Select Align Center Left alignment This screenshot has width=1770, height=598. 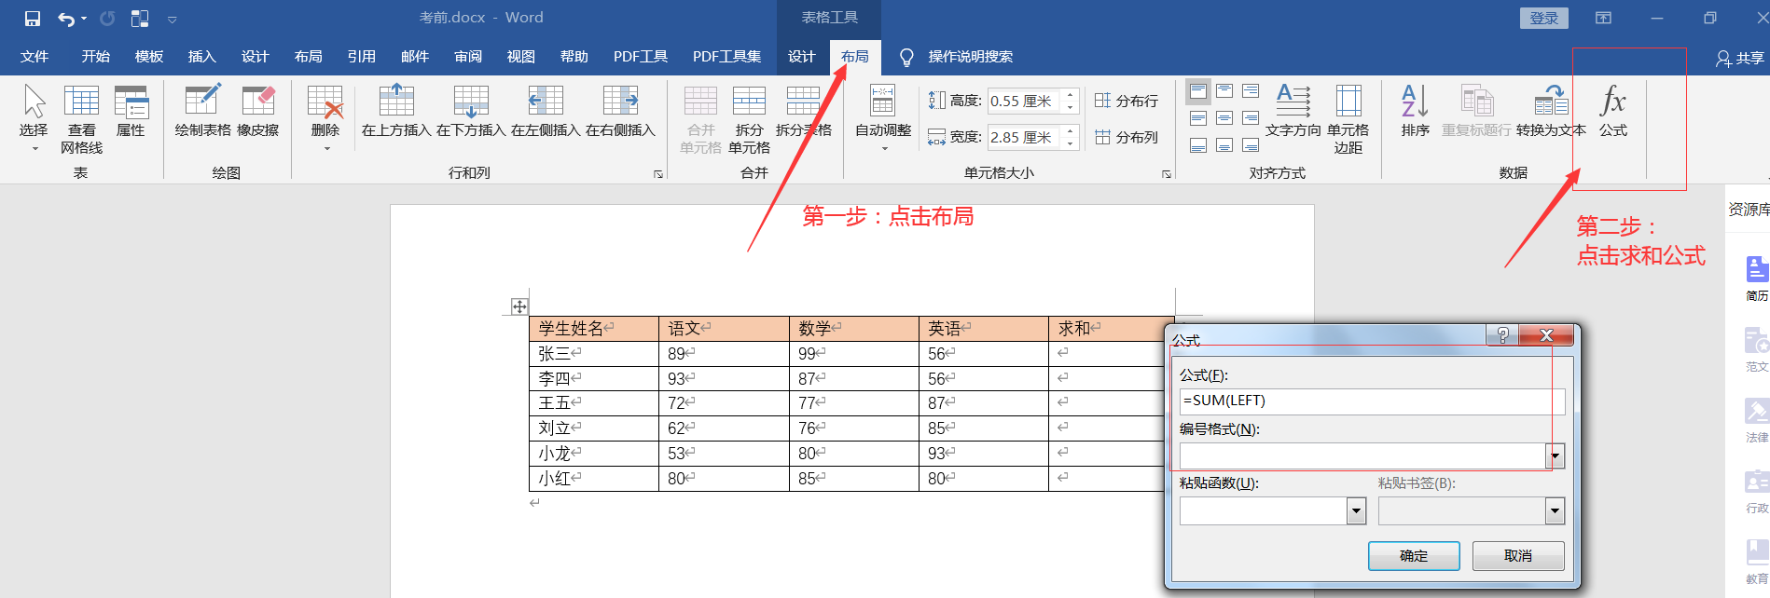tap(1198, 118)
